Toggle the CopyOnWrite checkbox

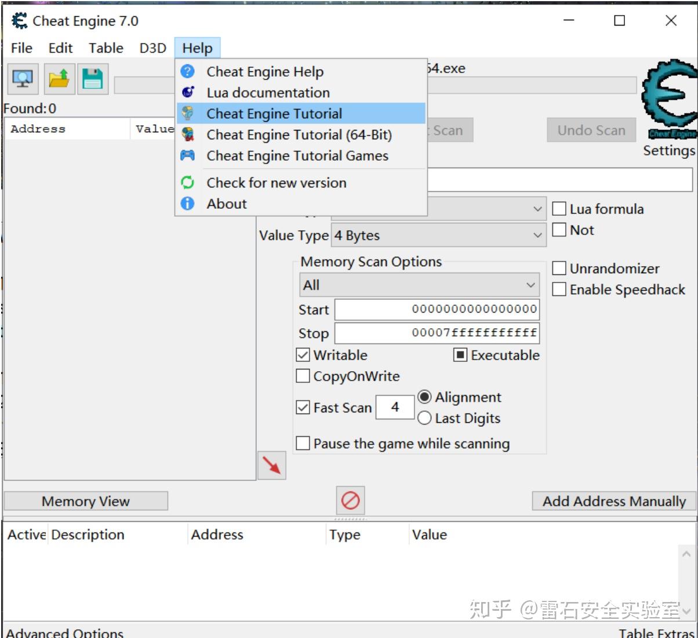(303, 376)
